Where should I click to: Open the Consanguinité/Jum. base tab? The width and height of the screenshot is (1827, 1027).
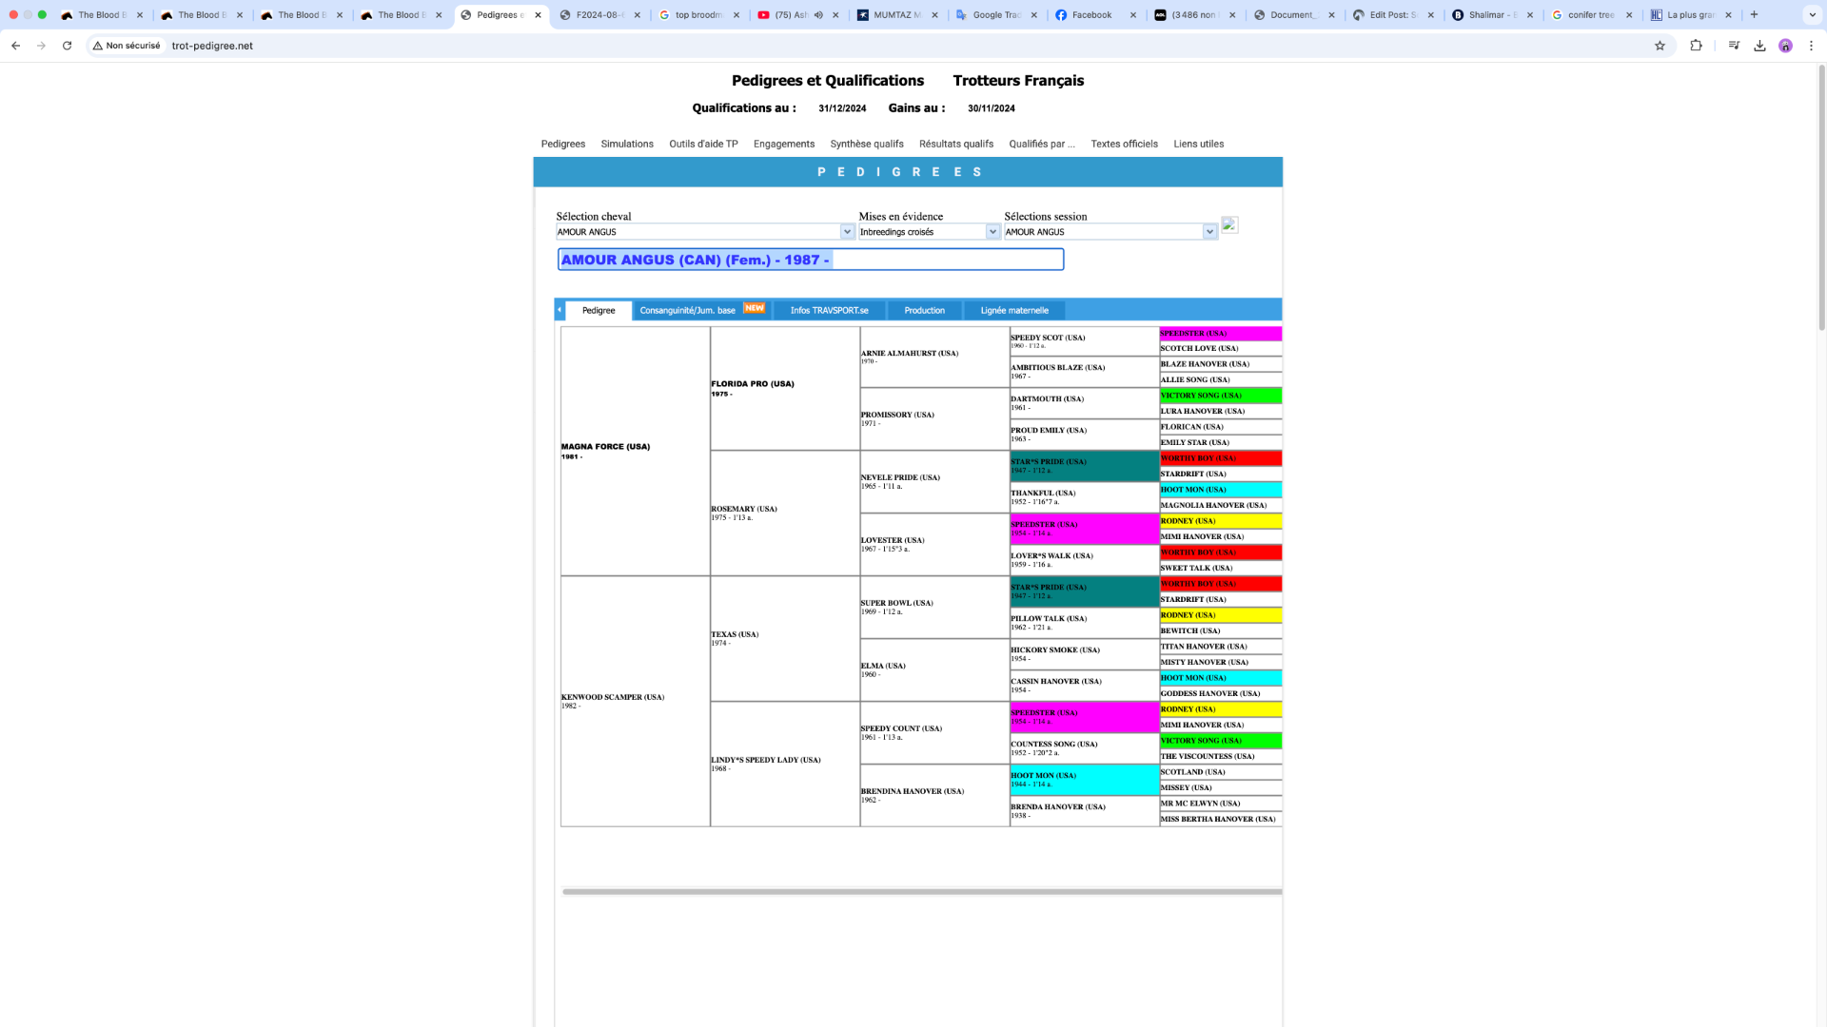tap(702, 311)
